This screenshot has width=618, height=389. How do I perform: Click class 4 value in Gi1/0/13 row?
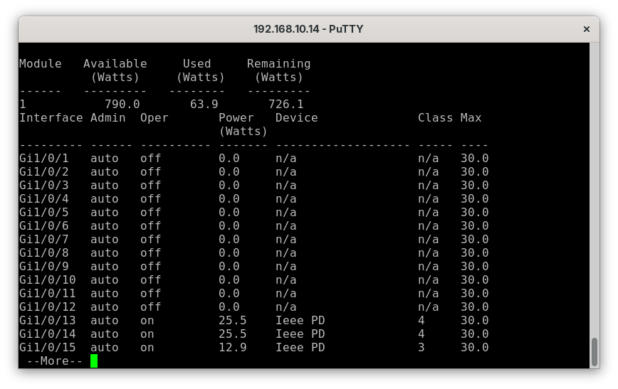(x=421, y=321)
